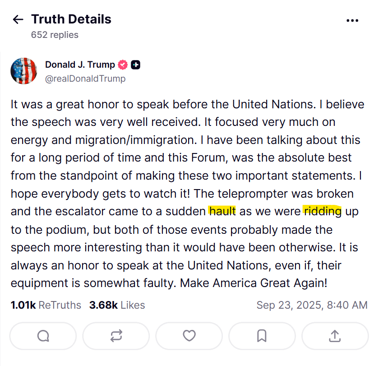The height and width of the screenshot is (366, 374).
Task: Click the "652 replies" count text
Action: (55, 35)
